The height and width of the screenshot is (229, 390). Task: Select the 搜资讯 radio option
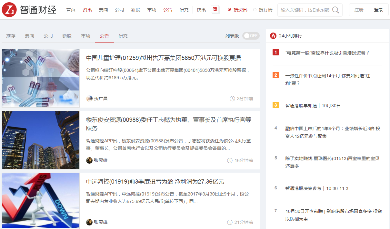[230, 10]
